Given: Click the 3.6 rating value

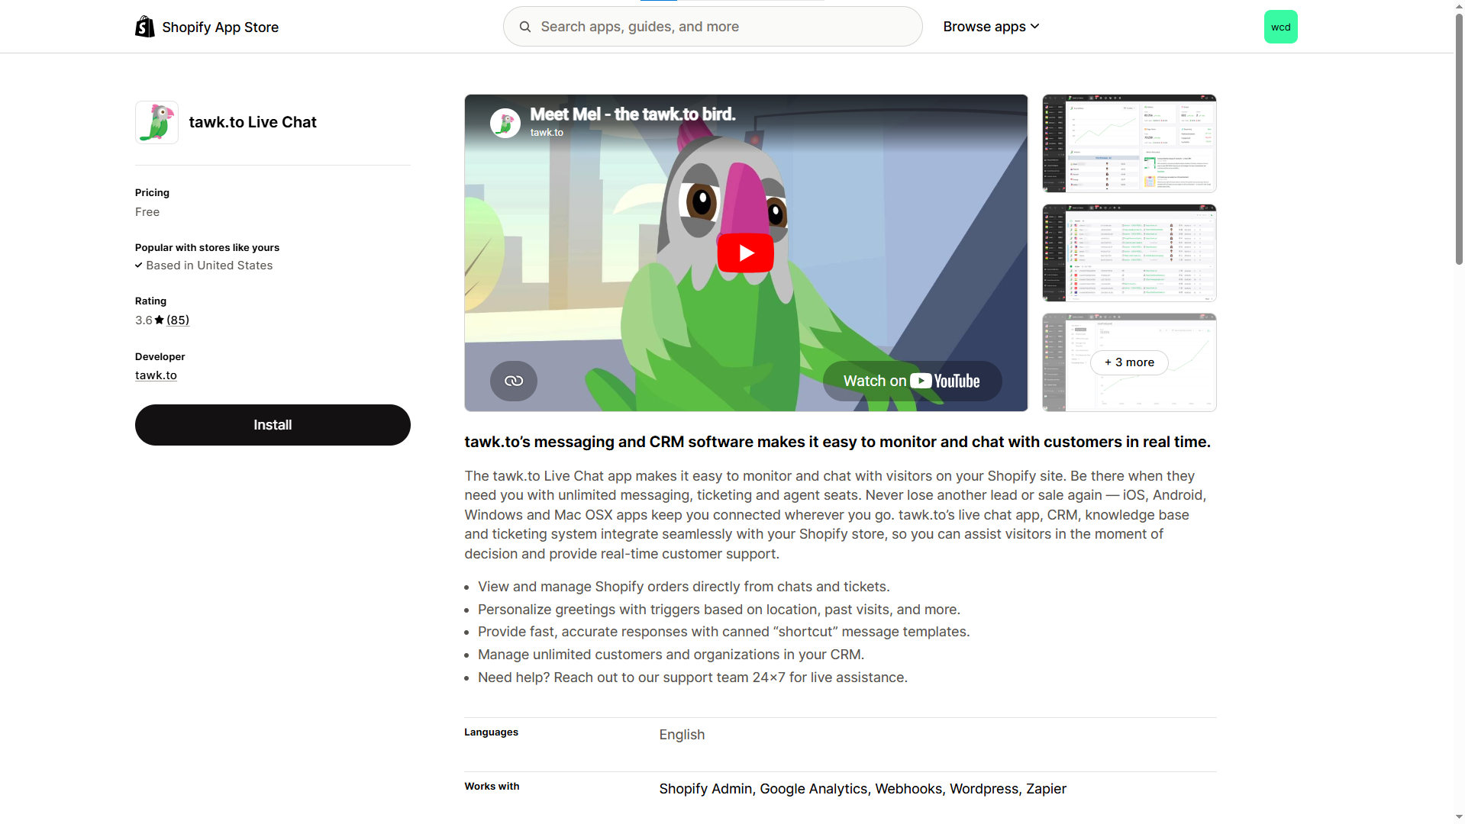Looking at the screenshot, I should coord(144,320).
